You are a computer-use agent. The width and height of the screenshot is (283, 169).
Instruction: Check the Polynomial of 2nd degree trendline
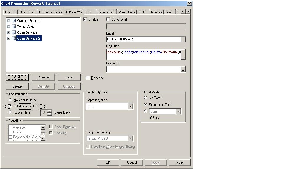point(11,137)
